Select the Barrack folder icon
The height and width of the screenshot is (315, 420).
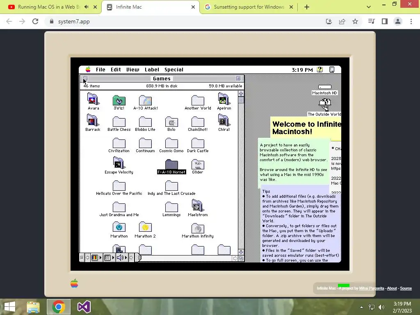93,121
